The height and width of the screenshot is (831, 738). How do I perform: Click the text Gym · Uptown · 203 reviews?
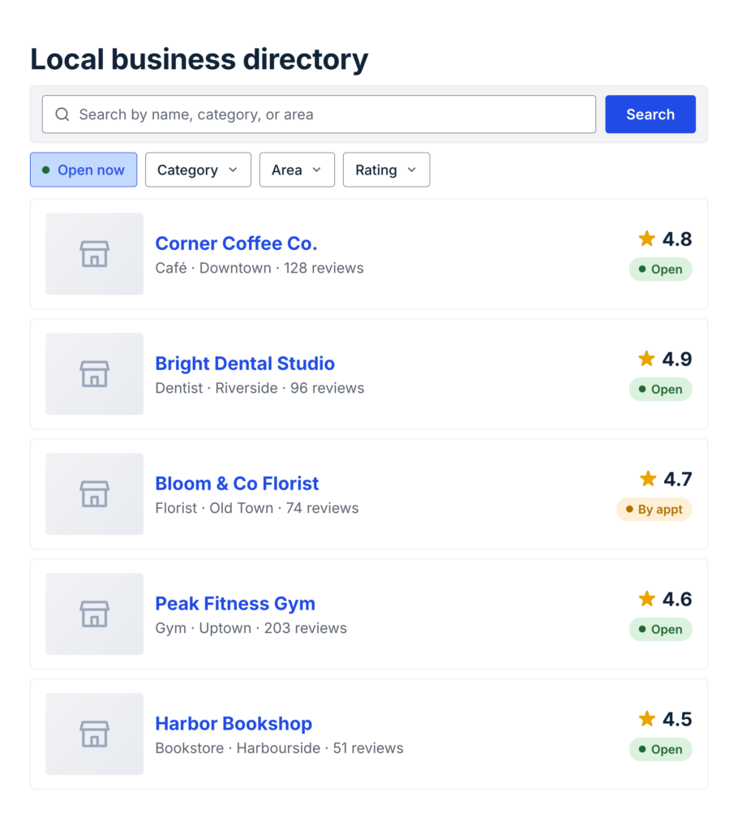pyautogui.click(x=251, y=628)
